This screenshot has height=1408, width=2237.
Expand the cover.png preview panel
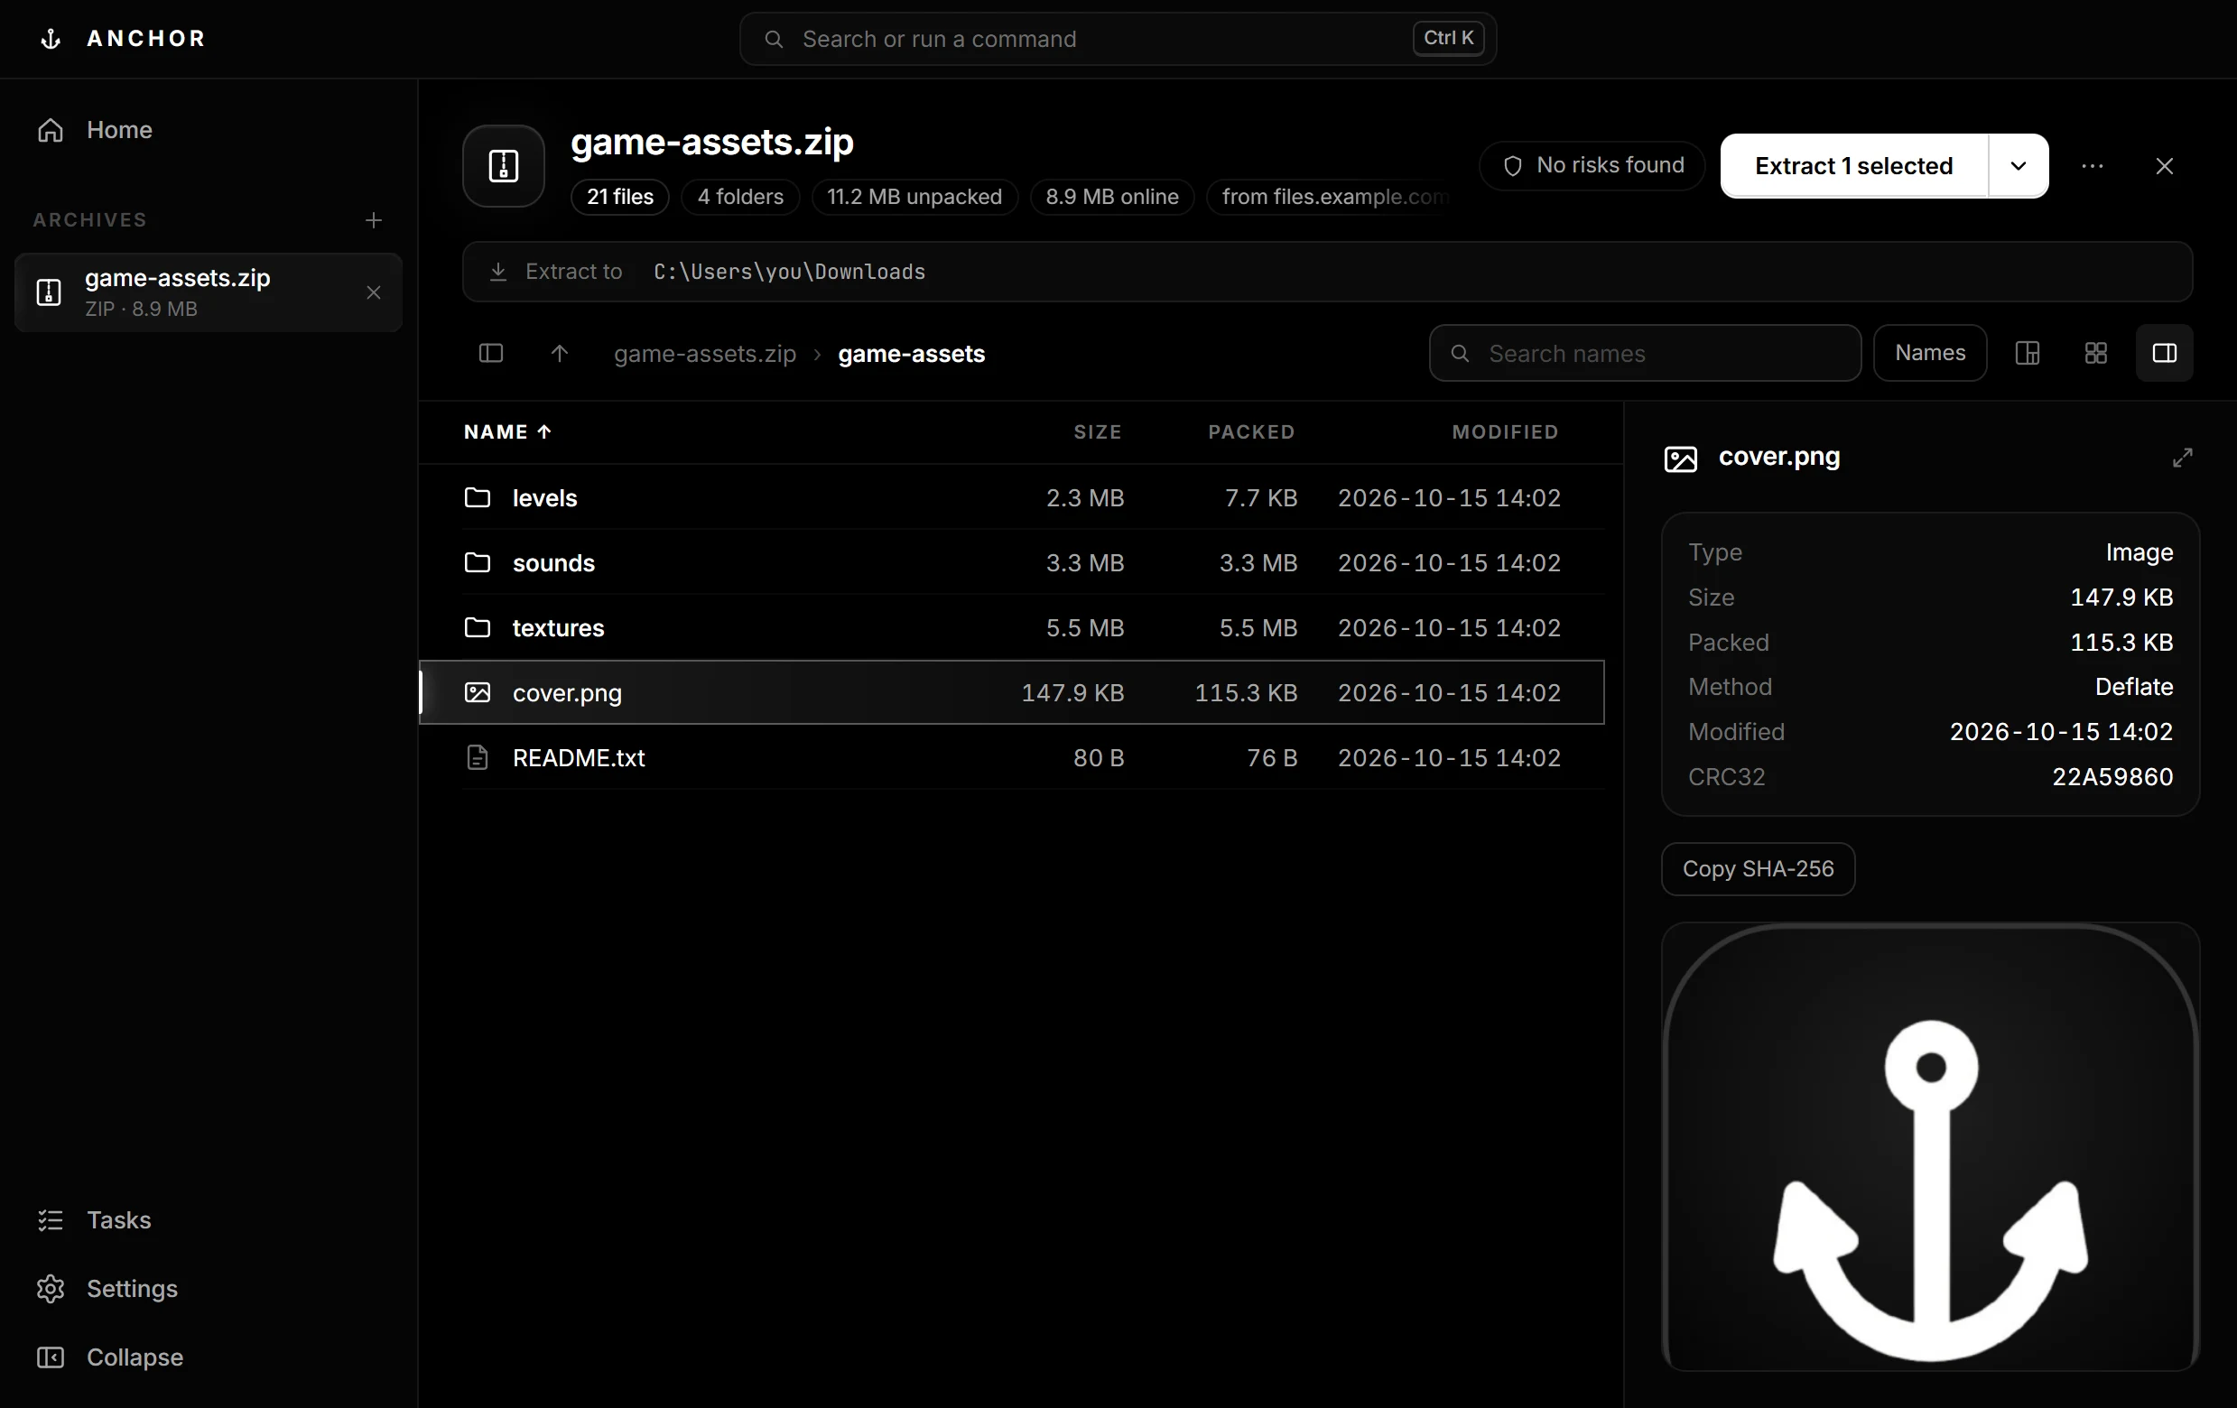click(2182, 458)
